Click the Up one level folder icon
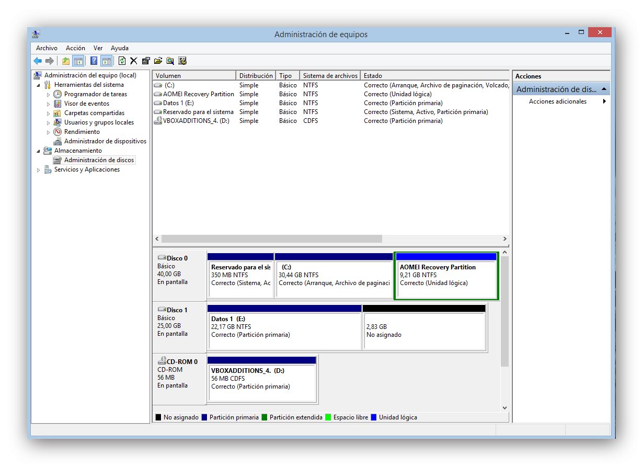This screenshot has width=643, height=466. pyautogui.click(x=66, y=61)
